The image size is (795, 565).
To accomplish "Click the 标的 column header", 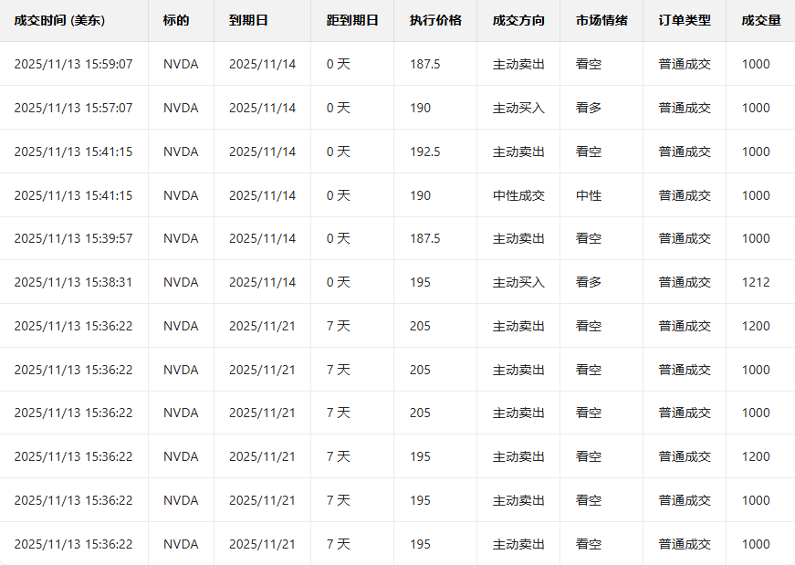I will (176, 20).
